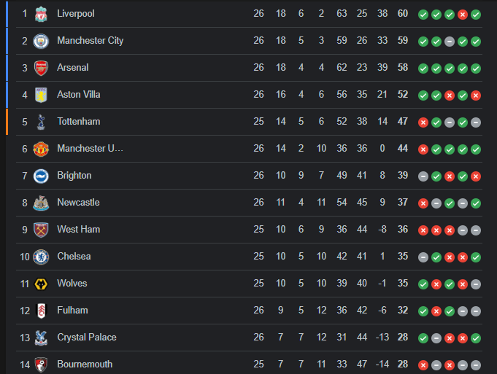Click the Wolves wolf-head crest
The width and height of the screenshot is (497, 374).
pyautogui.click(x=41, y=284)
